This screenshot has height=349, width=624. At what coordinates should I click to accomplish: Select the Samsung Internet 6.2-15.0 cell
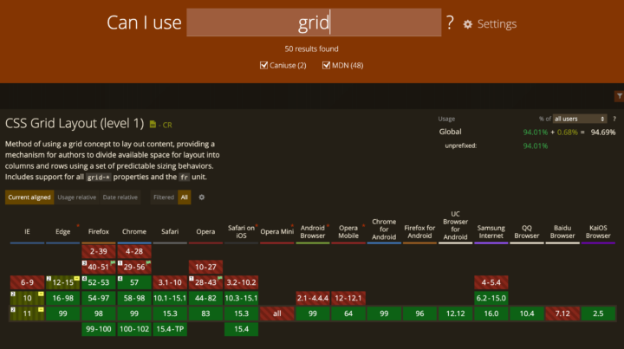[x=491, y=298]
